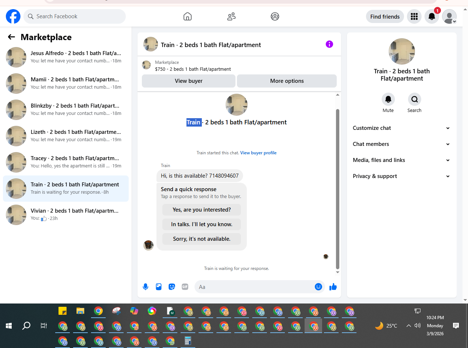The image size is (468, 348).
Task: Mute this conversation with bell icon
Action: [388, 99]
